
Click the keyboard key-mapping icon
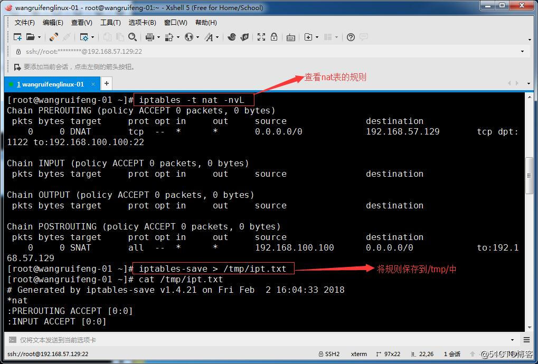[x=290, y=37]
